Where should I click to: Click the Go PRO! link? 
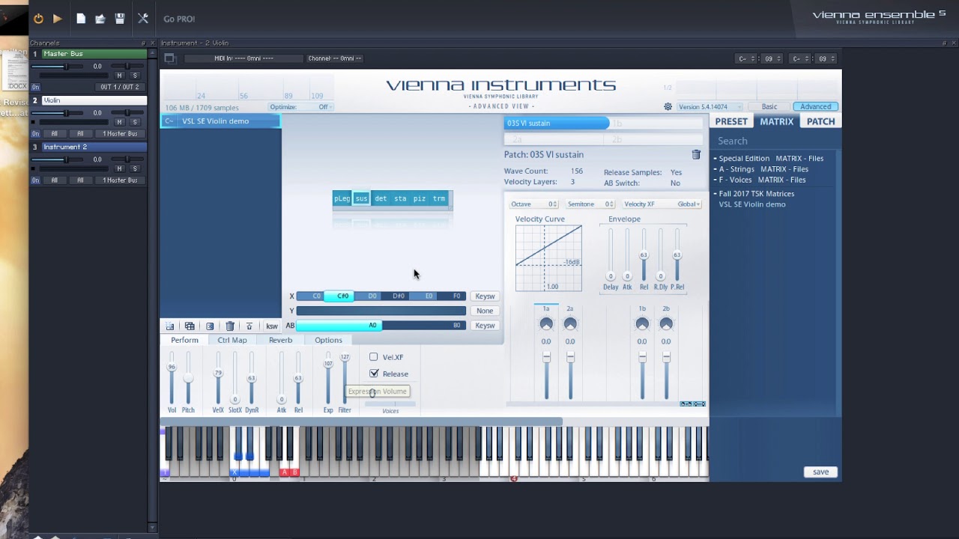click(x=179, y=19)
